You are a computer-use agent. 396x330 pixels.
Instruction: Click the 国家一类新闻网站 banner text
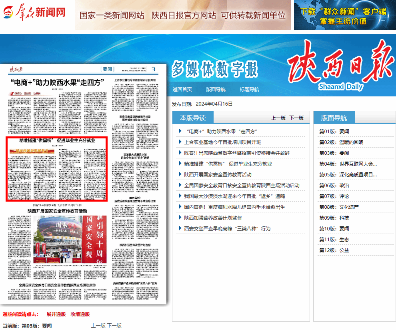coord(112,16)
